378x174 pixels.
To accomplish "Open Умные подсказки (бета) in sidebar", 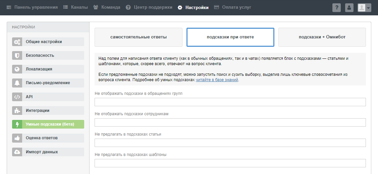I will (x=48, y=124).
